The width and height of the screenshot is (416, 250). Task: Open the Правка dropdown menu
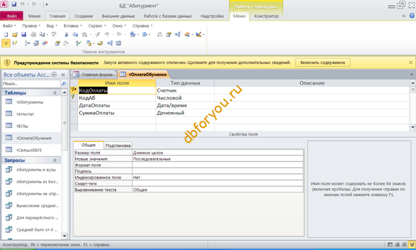tap(31, 26)
